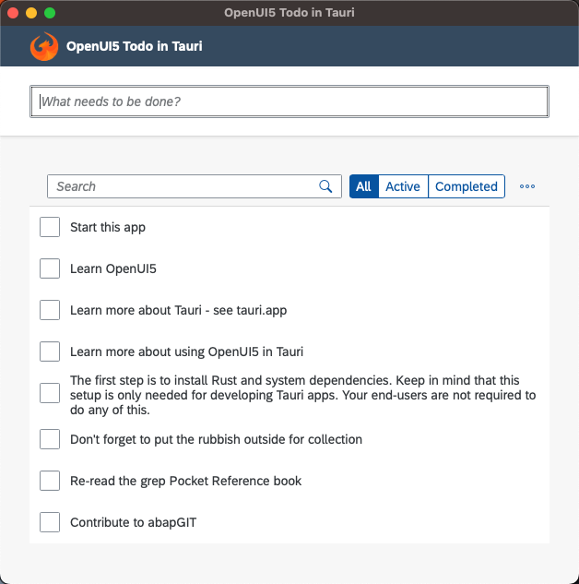This screenshot has height=584, width=579.
Task: Click the 'OpenUI5 Todo in Tauri' header title
Action: click(135, 46)
